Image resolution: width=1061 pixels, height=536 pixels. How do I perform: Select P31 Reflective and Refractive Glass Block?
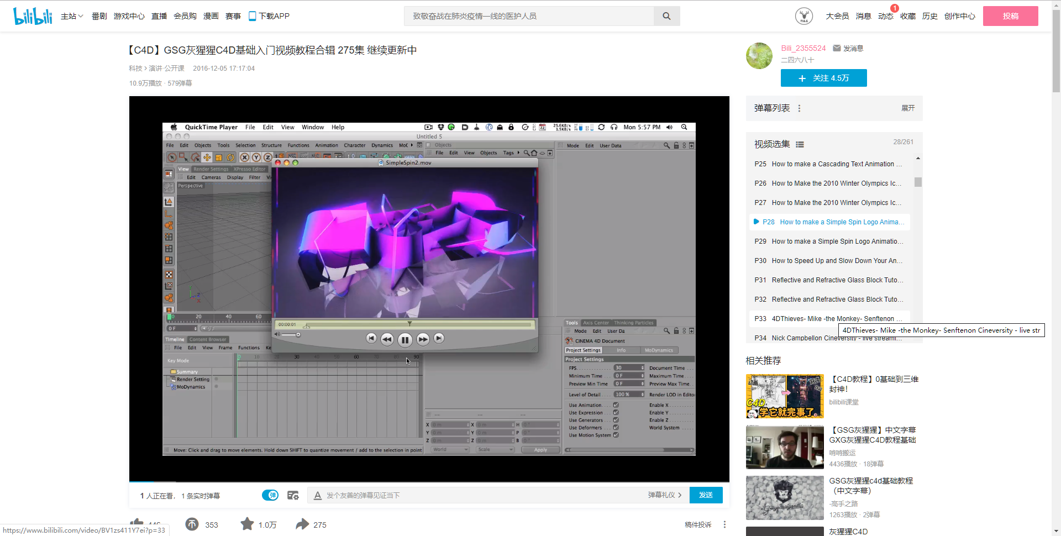[x=829, y=280]
